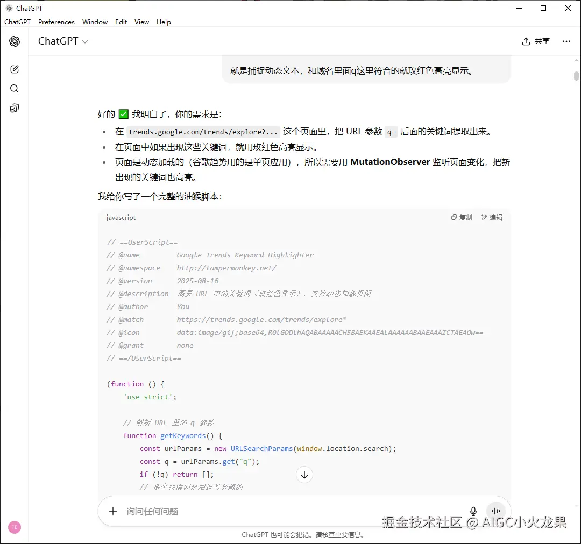This screenshot has width=581, height=544.
Task: Click the // ==/UserScript== closing comment
Action: tap(144, 359)
